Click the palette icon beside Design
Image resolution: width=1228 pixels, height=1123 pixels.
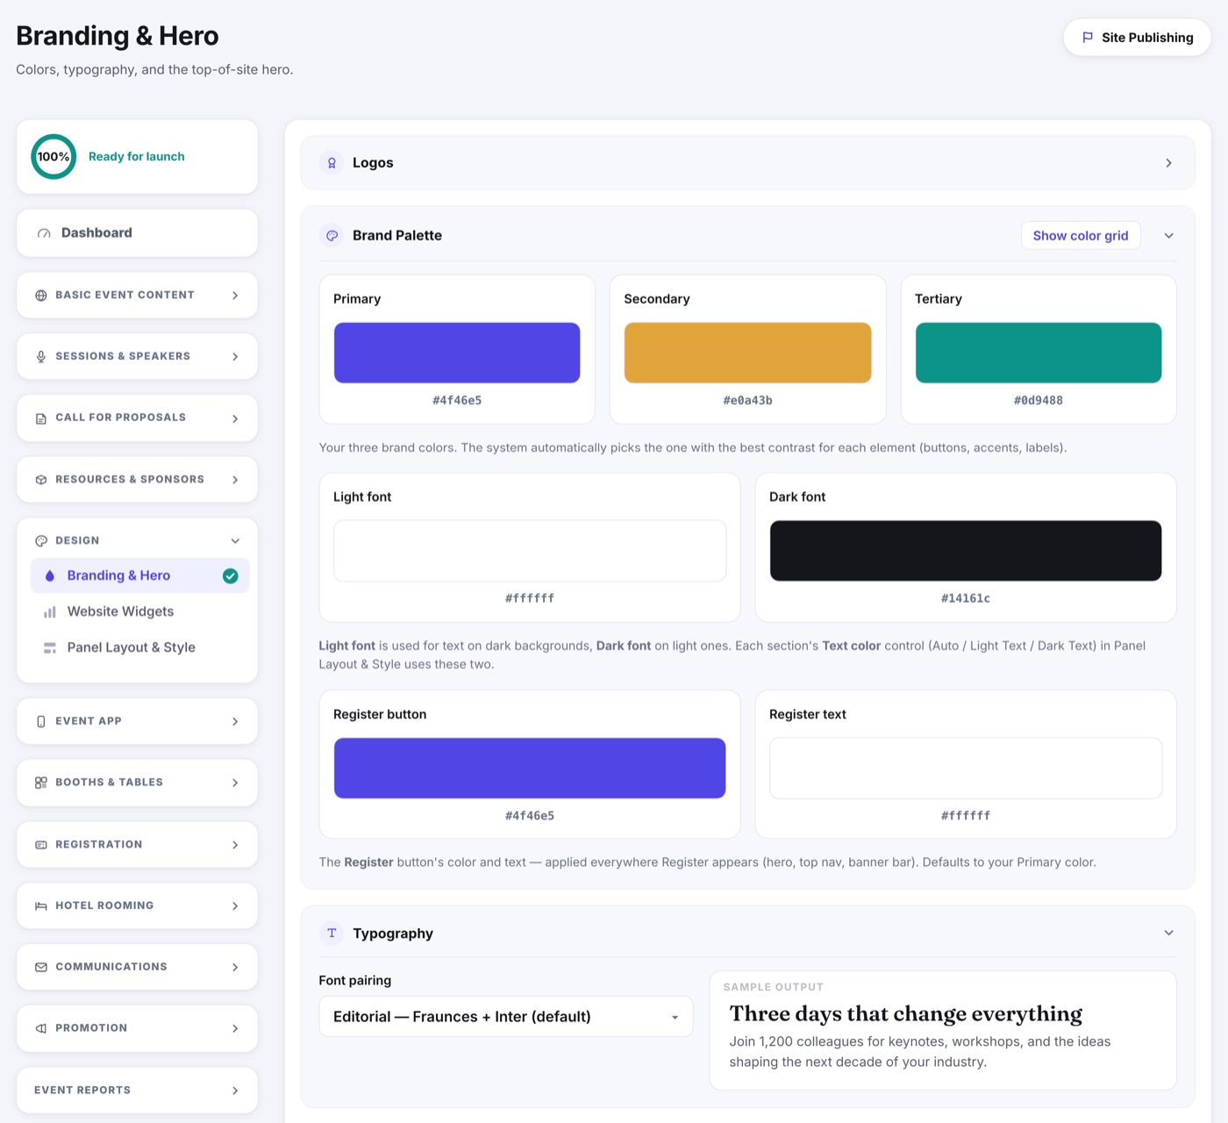point(41,541)
